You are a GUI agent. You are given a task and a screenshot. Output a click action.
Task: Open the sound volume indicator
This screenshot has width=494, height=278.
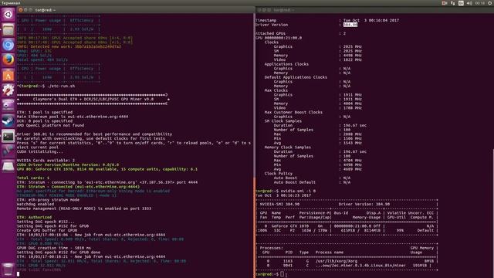pyautogui.click(x=469, y=3)
